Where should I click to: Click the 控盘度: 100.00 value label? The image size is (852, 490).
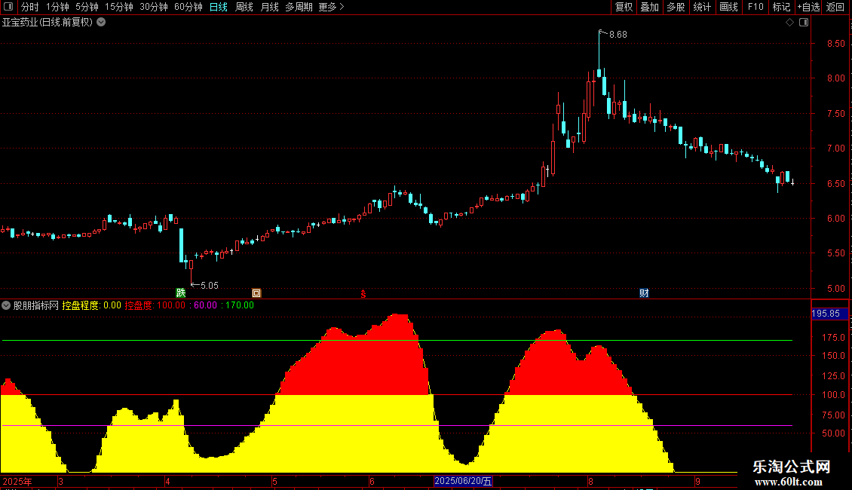click(x=155, y=305)
